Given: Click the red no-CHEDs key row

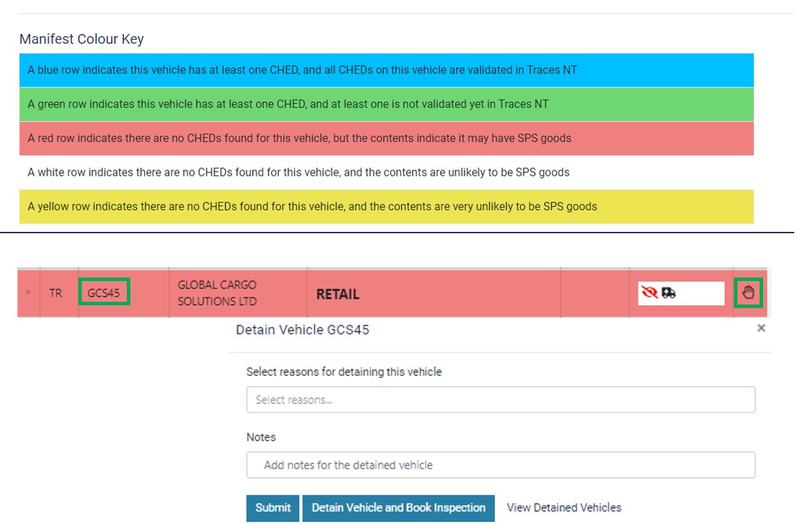Looking at the screenshot, I should (x=386, y=138).
